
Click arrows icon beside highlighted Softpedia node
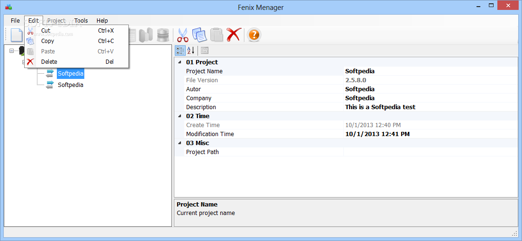pyautogui.click(x=50, y=73)
